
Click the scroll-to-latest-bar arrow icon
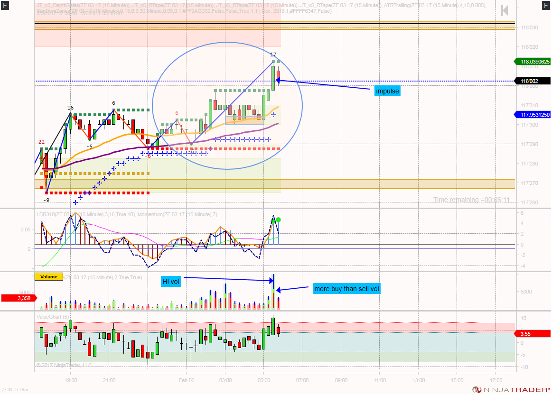504,10
